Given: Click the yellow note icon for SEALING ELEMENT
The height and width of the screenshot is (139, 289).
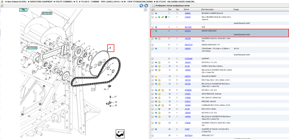Looking at the screenshot, I should [x=156, y=76].
